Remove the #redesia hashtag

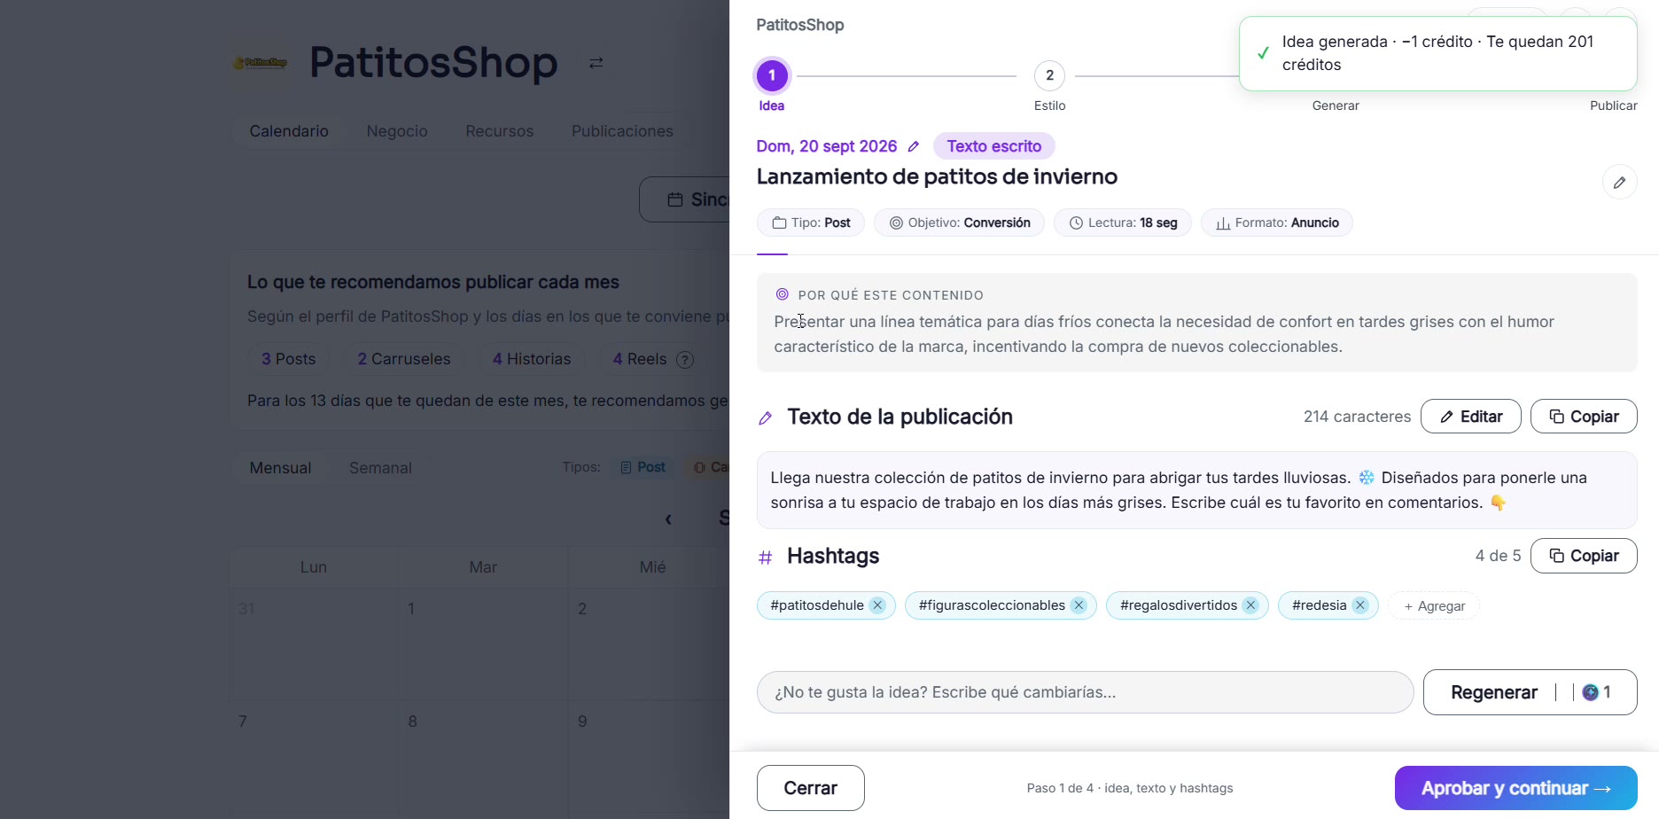click(1360, 605)
